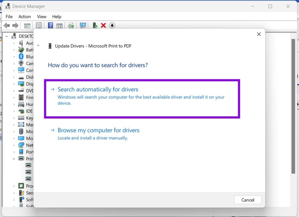Open the Properties toolbar icon
Viewport: 299px width, 217px height.
point(39,25)
